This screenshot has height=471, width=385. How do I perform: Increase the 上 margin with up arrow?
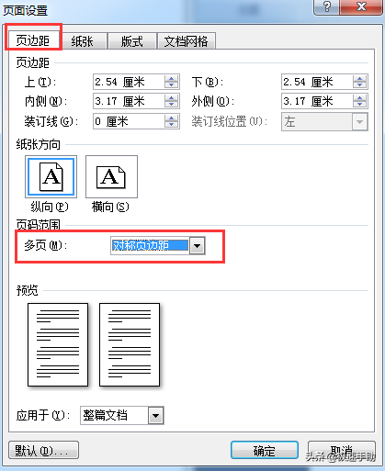171,79
